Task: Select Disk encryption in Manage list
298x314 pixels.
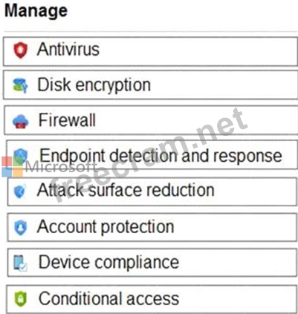Action: (94, 85)
